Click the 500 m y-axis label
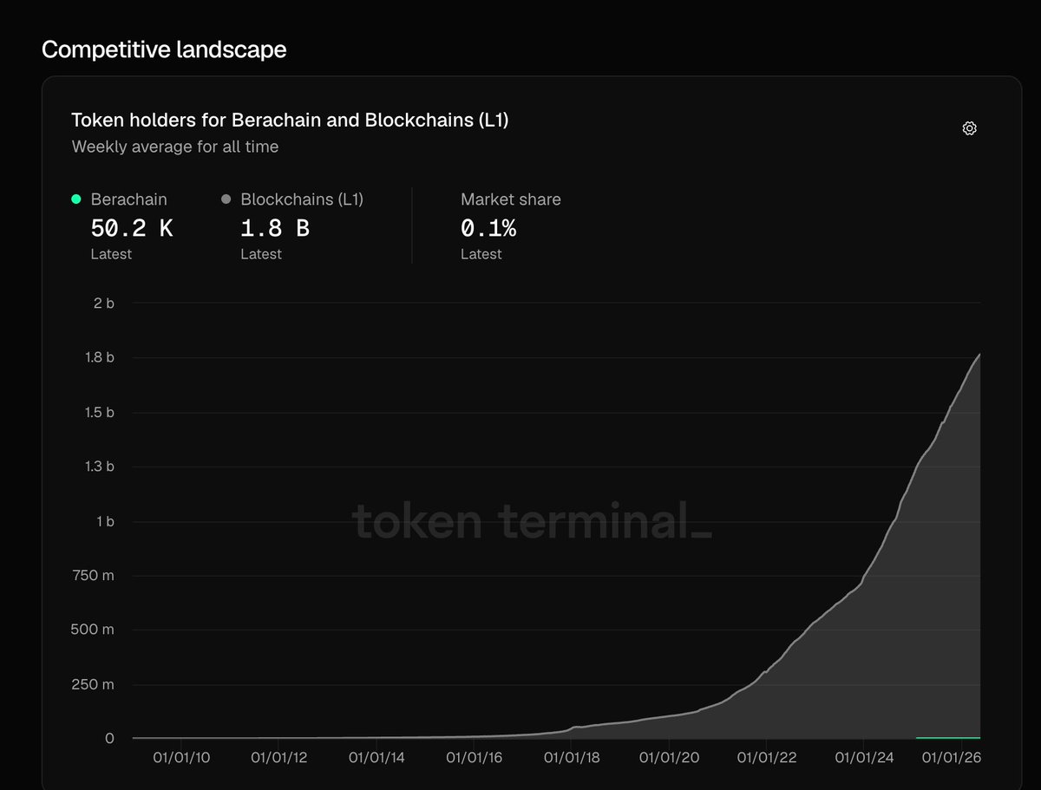The width and height of the screenshot is (1041, 790). pos(92,630)
